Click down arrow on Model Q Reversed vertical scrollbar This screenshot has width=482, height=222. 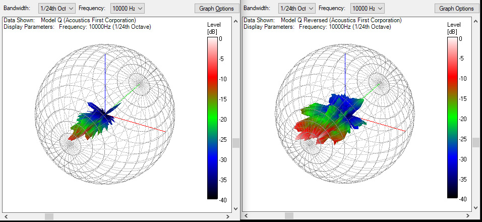[475, 209]
